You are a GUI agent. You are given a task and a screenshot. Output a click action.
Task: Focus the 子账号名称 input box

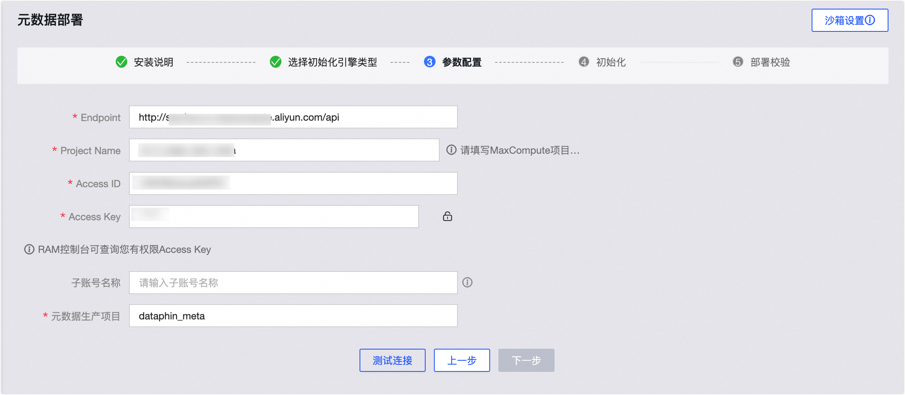[293, 282]
